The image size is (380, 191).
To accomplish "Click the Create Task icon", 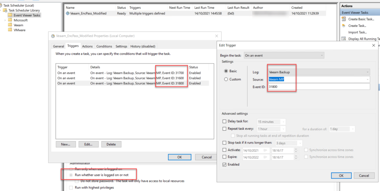I will tap(344, 26).
